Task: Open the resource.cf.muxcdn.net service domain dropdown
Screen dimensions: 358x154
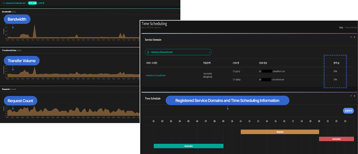Action: tap(178, 52)
